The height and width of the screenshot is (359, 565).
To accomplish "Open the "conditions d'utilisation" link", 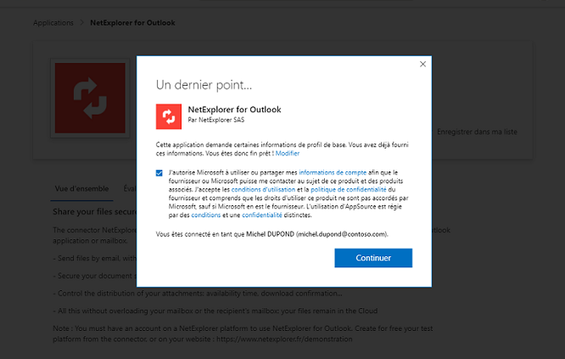I will 263,189.
